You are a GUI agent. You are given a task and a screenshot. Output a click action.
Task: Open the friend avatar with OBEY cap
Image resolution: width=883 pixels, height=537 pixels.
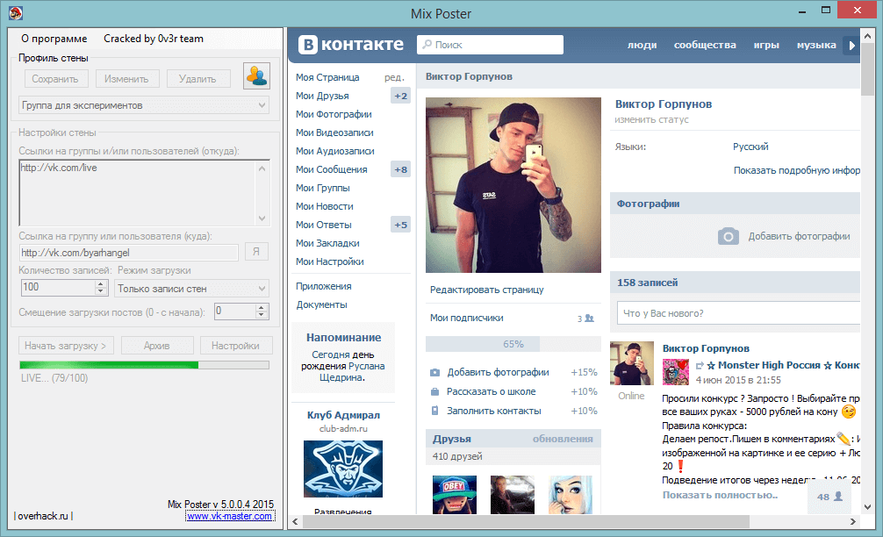[455, 494]
